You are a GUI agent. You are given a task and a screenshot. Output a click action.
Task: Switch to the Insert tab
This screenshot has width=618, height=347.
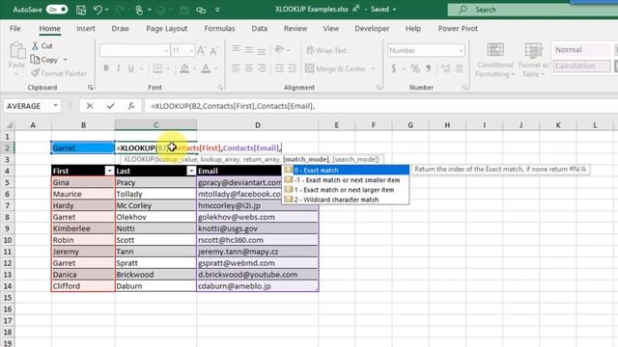(86, 28)
